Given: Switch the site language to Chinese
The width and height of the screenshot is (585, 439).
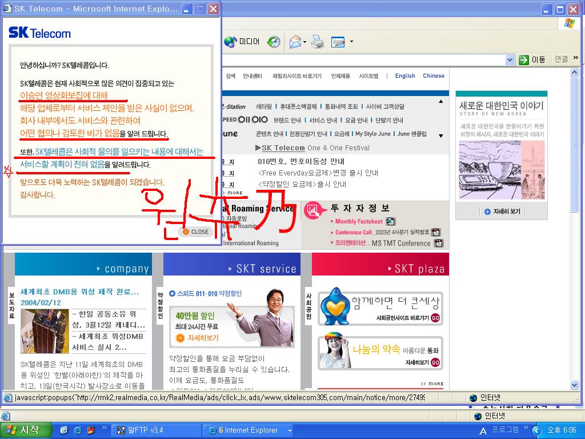Looking at the screenshot, I should pyautogui.click(x=434, y=76).
